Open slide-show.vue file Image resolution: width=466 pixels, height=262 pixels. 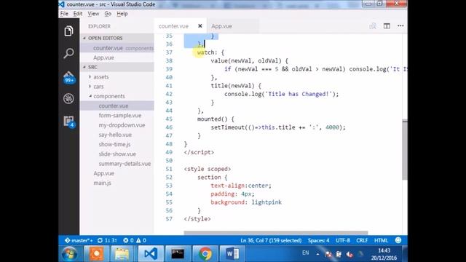[x=117, y=154]
